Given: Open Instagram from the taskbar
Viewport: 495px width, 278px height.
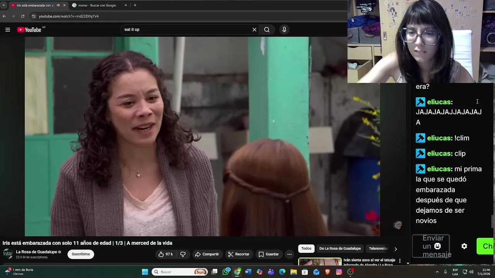Looking at the screenshot, I should coord(339,272).
